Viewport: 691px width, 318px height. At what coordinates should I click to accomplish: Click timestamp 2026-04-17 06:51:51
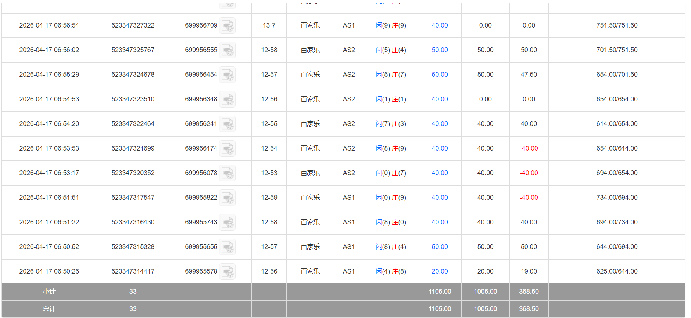click(x=49, y=198)
